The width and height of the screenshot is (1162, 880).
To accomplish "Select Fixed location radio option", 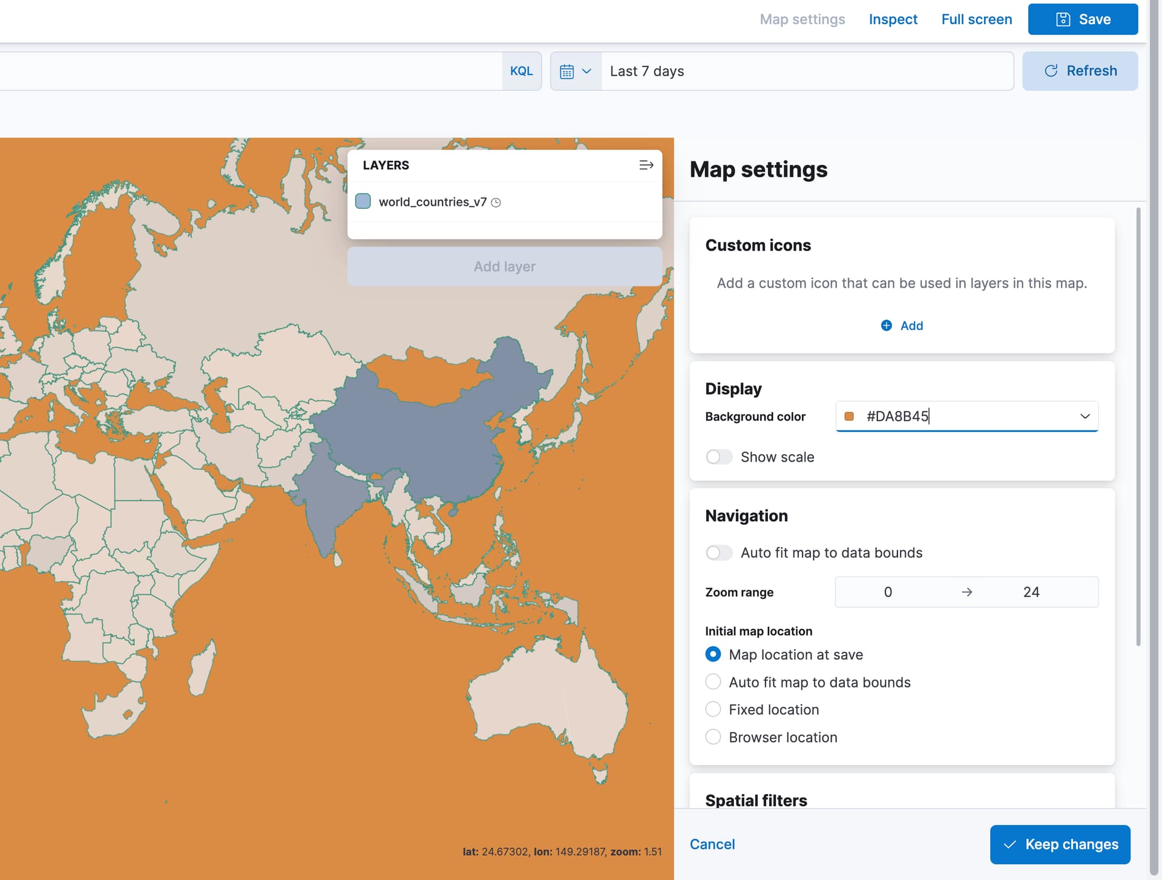I will 713,709.
